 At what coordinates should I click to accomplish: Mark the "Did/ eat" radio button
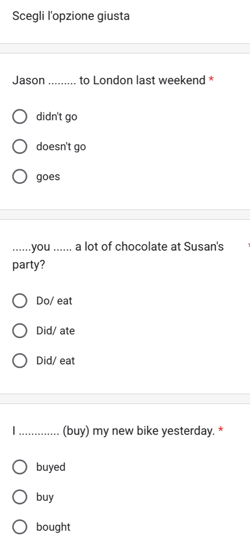click(x=20, y=361)
